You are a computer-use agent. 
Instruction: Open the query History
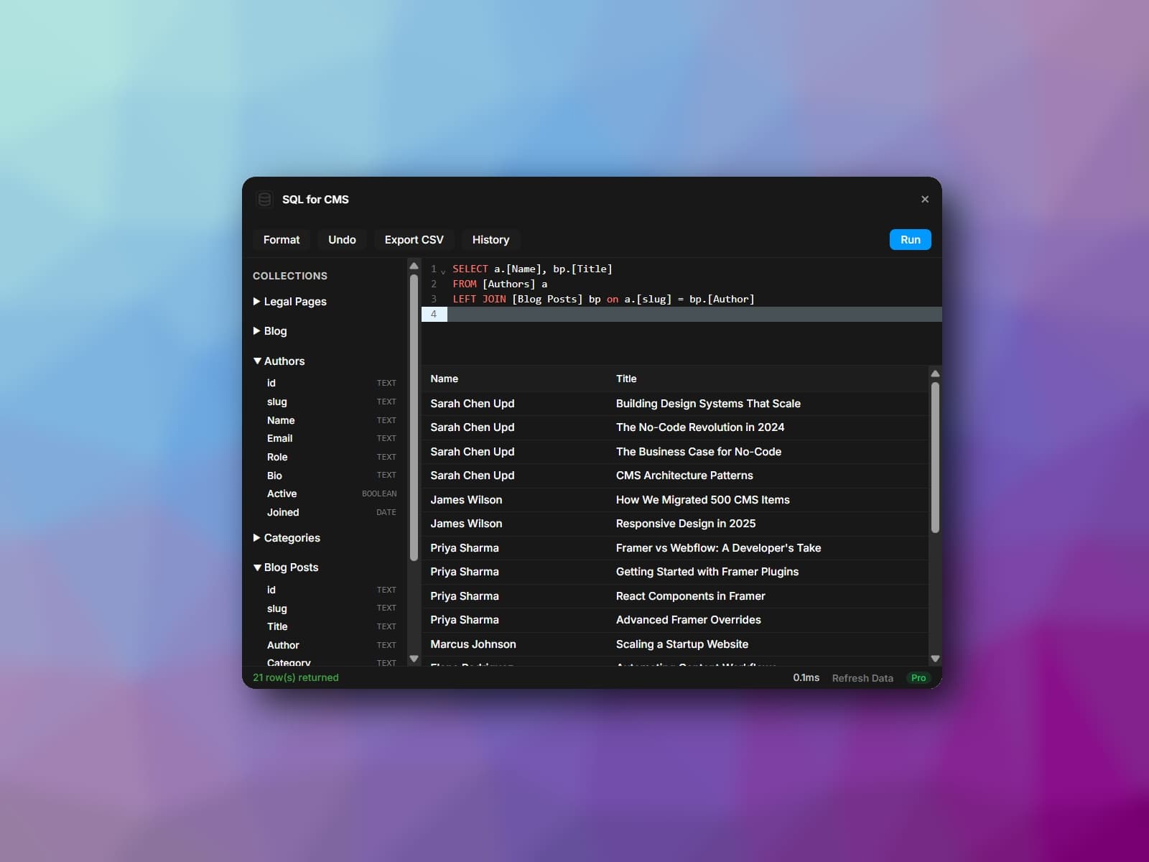click(x=490, y=239)
